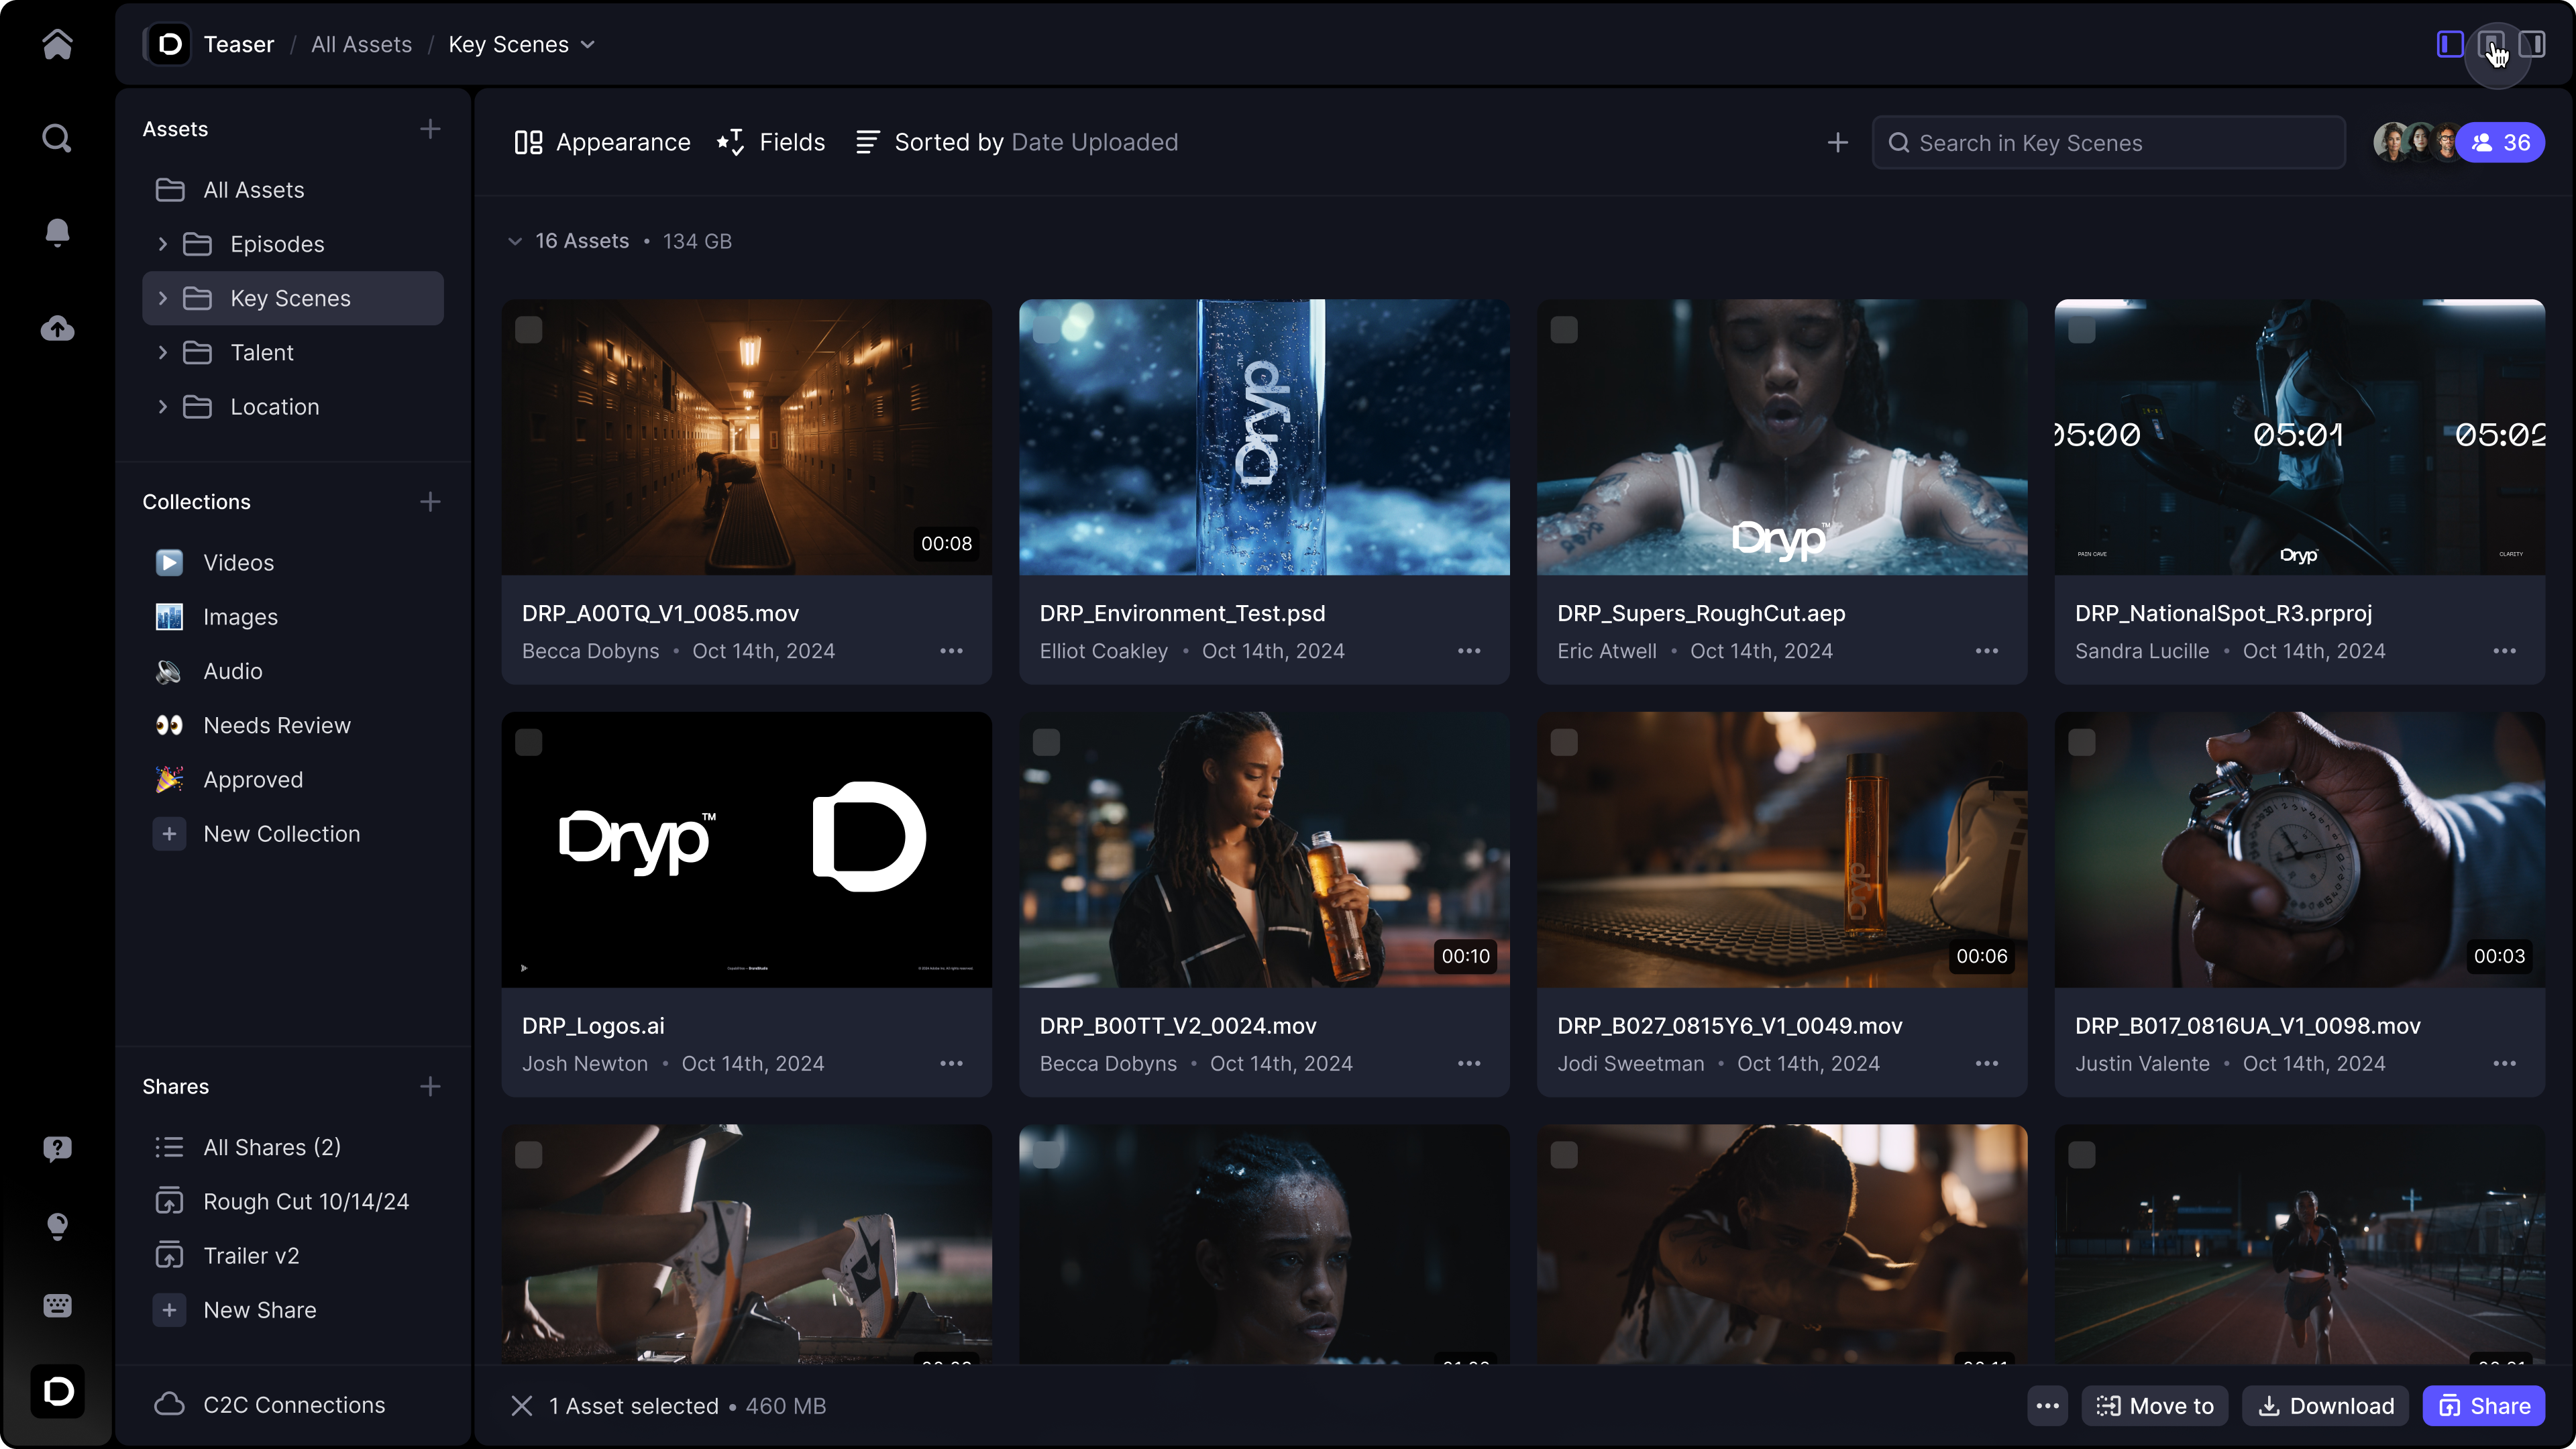The height and width of the screenshot is (1449, 2576).
Task: Open the help question mark icon
Action: (x=57, y=1148)
